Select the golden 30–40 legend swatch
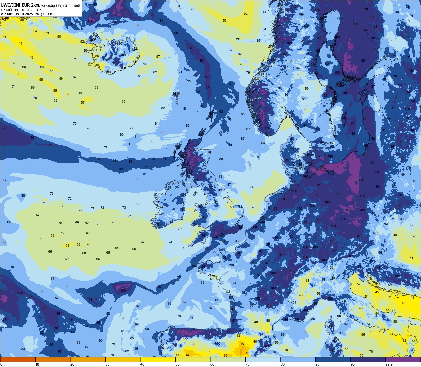 (x=123, y=360)
